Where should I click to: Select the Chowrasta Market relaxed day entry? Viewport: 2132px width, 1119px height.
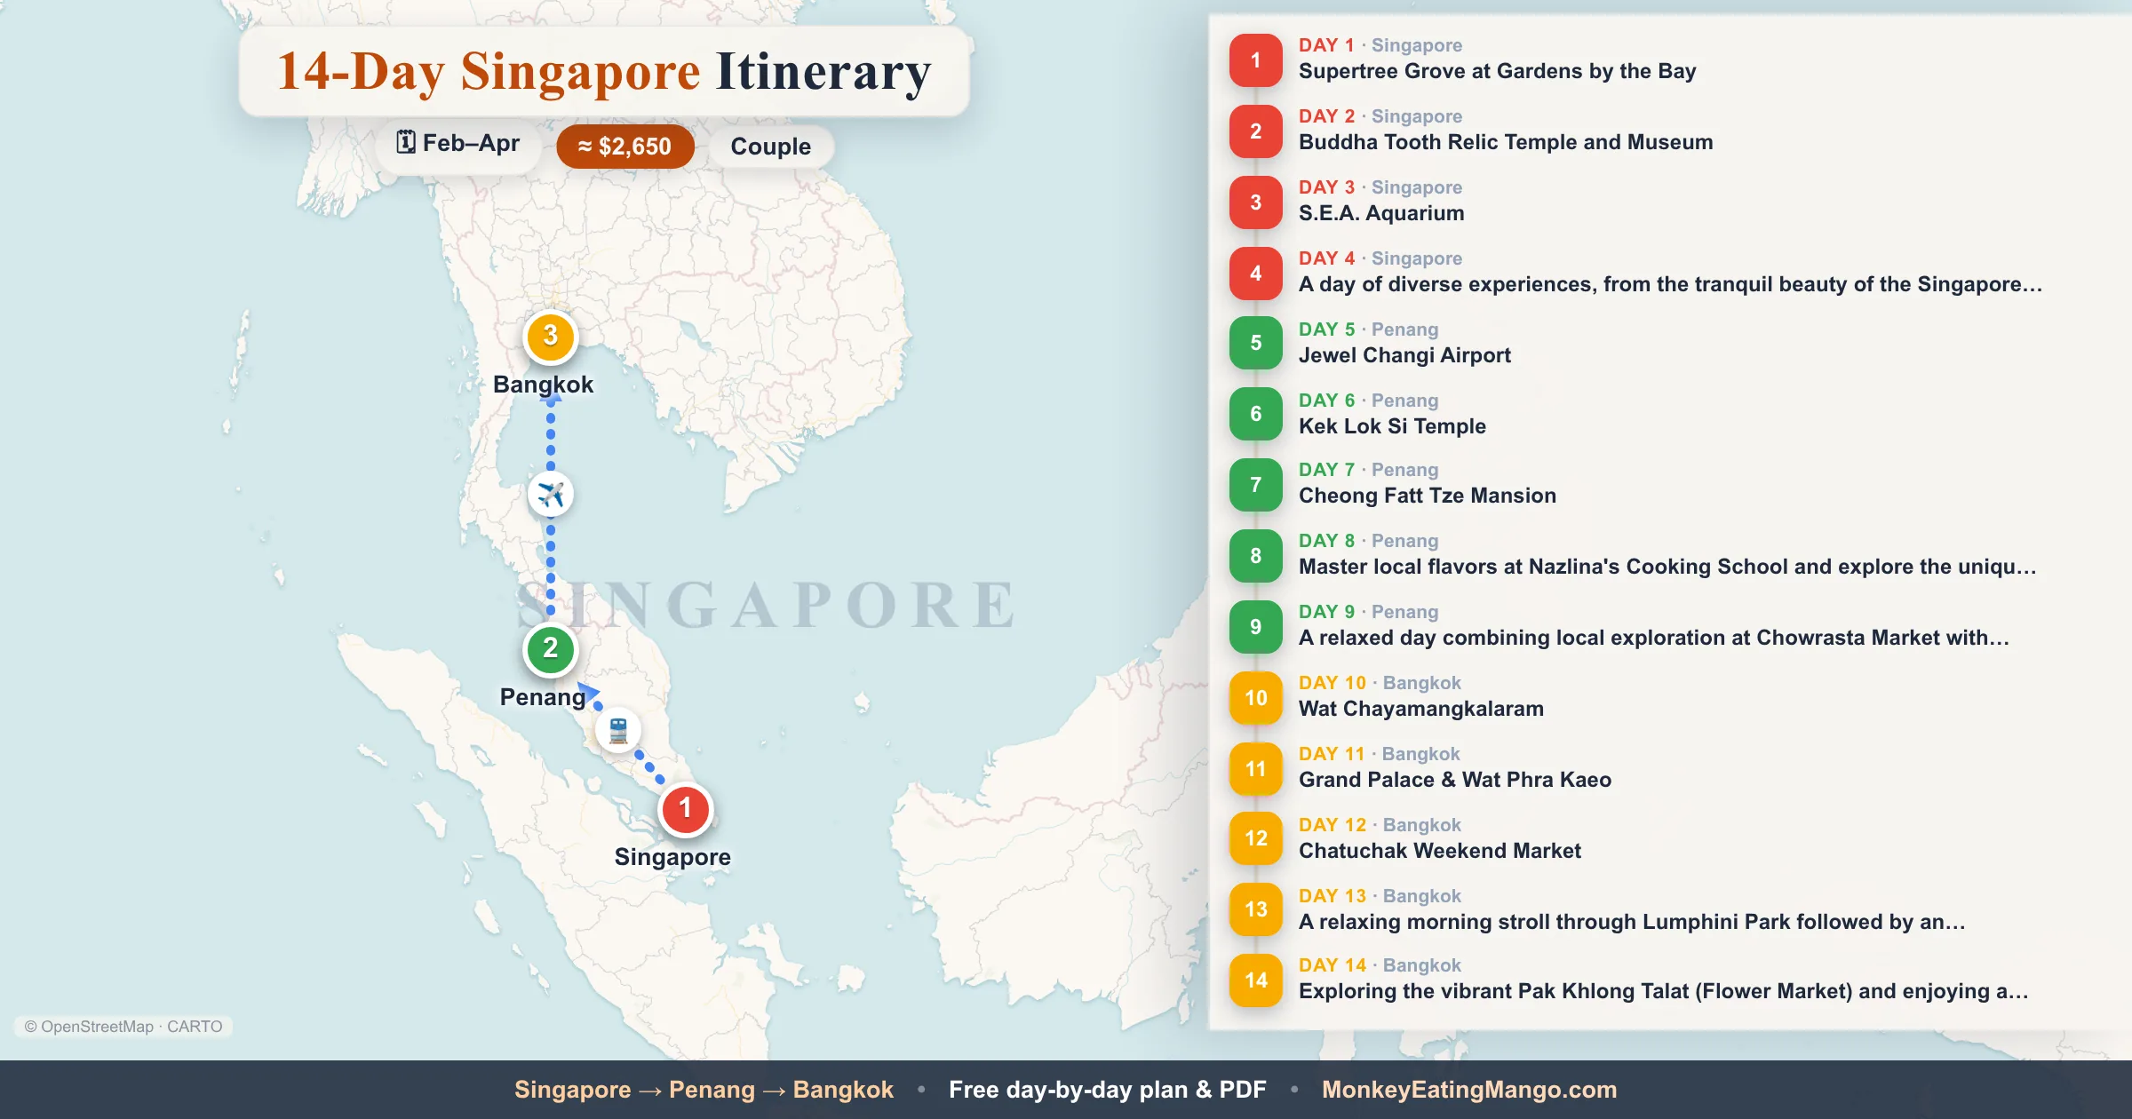point(1654,638)
